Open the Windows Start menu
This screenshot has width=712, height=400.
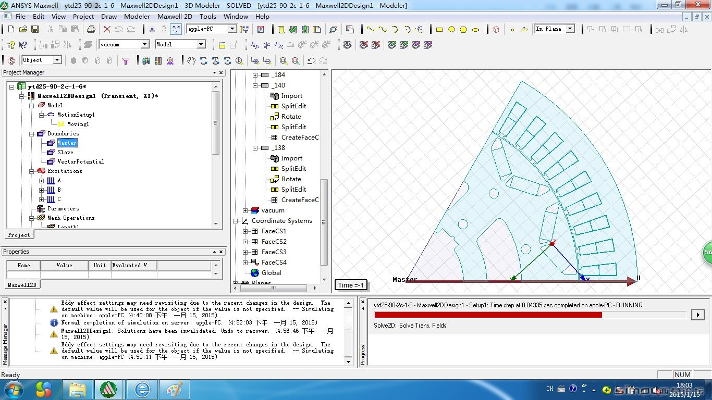click(13, 389)
